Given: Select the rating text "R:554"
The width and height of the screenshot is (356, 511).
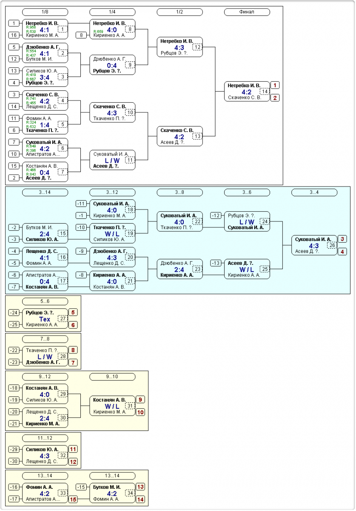Looking at the screenshot, I should click(31, 51).
